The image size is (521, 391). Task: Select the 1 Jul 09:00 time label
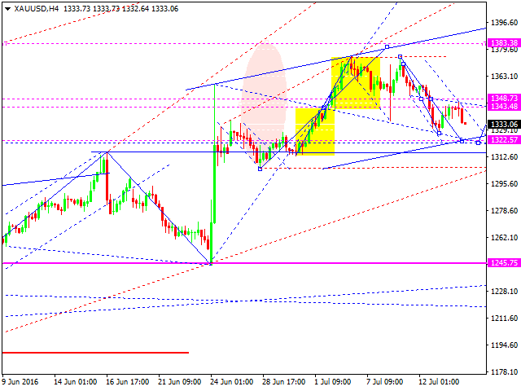(x=332, y=382)
